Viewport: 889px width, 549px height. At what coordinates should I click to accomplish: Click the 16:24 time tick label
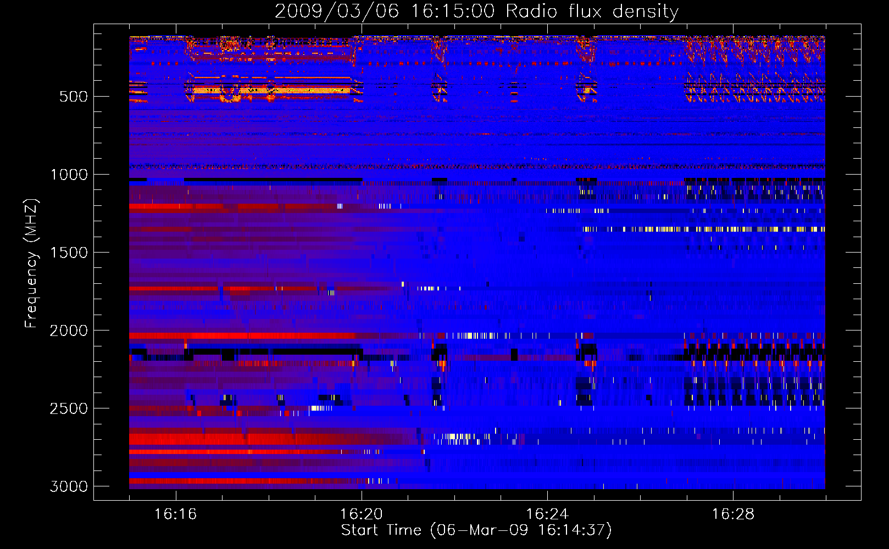pyautogui.click(x=547, y=514)
